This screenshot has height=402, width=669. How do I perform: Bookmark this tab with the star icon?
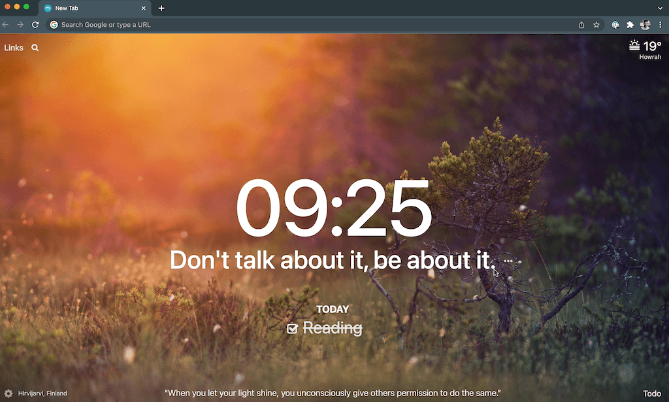[596, 25]
